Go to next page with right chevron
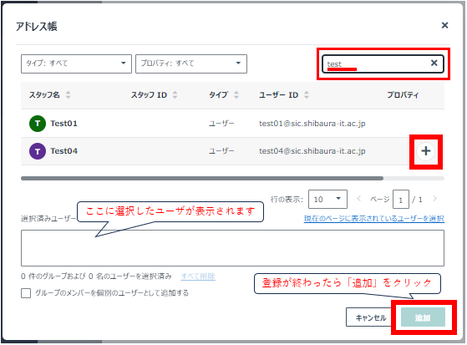Screen dimensions: 467x345 click(x=434, y=199)
